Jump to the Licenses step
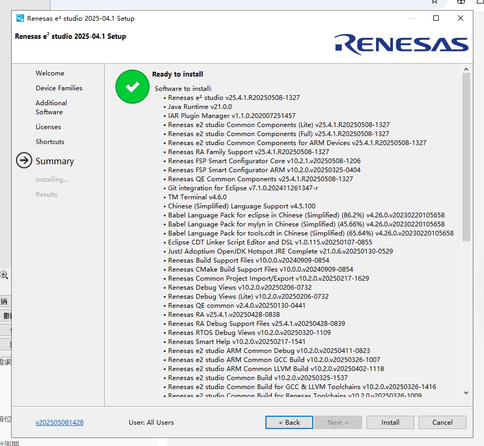 coord(48,127)
